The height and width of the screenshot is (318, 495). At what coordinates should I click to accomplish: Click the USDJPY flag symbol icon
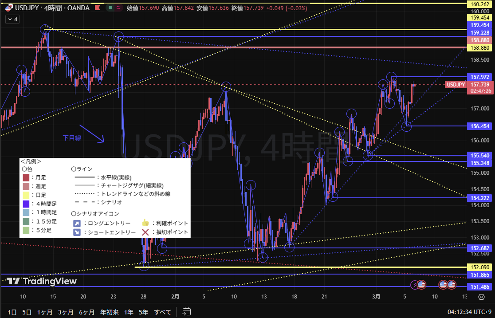[x=8, y=8]
